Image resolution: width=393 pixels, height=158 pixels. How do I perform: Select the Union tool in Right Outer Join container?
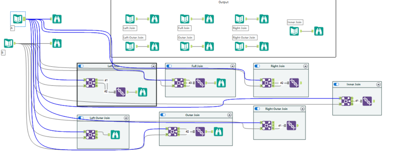291,125
